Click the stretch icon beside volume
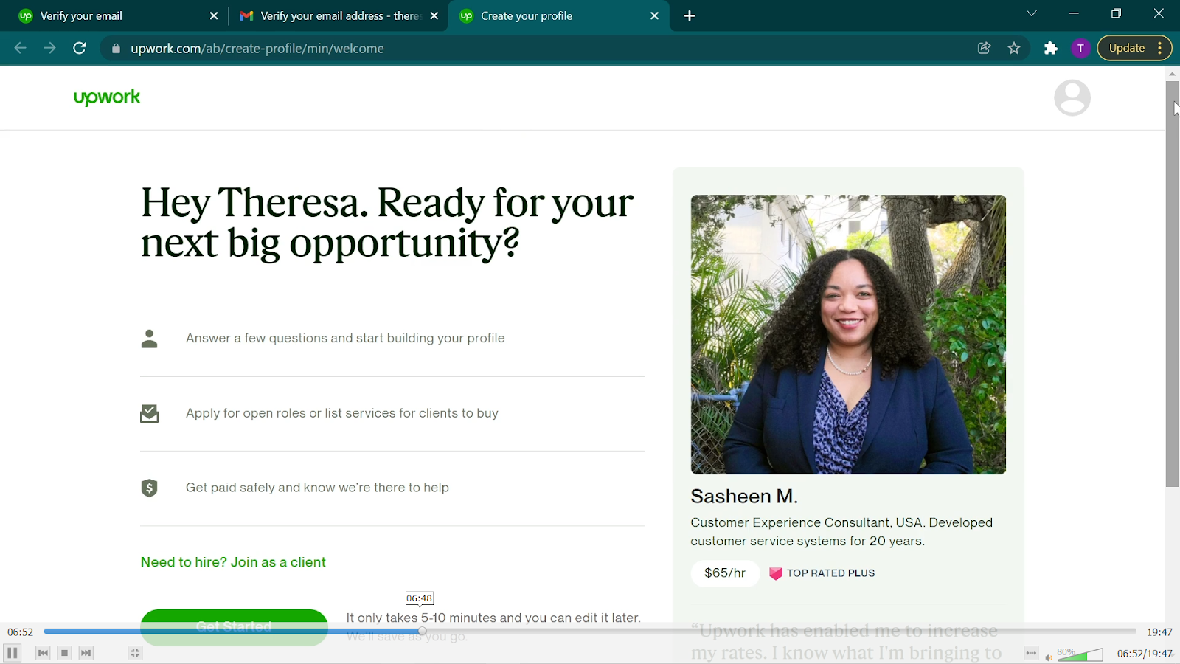Viewport: 1180px width, 664px height. click(x=1031, y=653)
